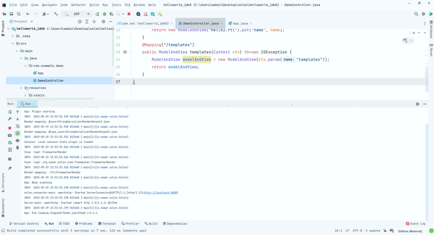434x235 pixels.
Task: Toggle soft-wrap in Run console
Action: point(17,126)
